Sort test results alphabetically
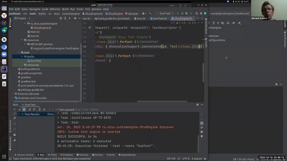 [x=30, y=109]
